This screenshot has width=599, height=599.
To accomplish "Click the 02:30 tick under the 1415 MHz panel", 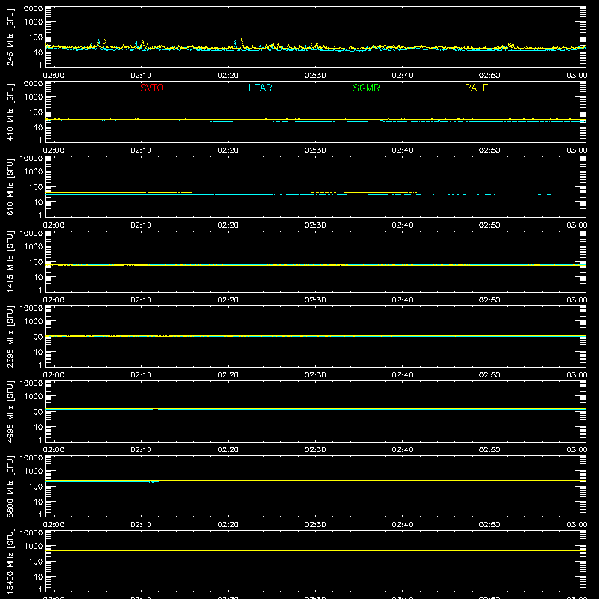I will [315, 300].
